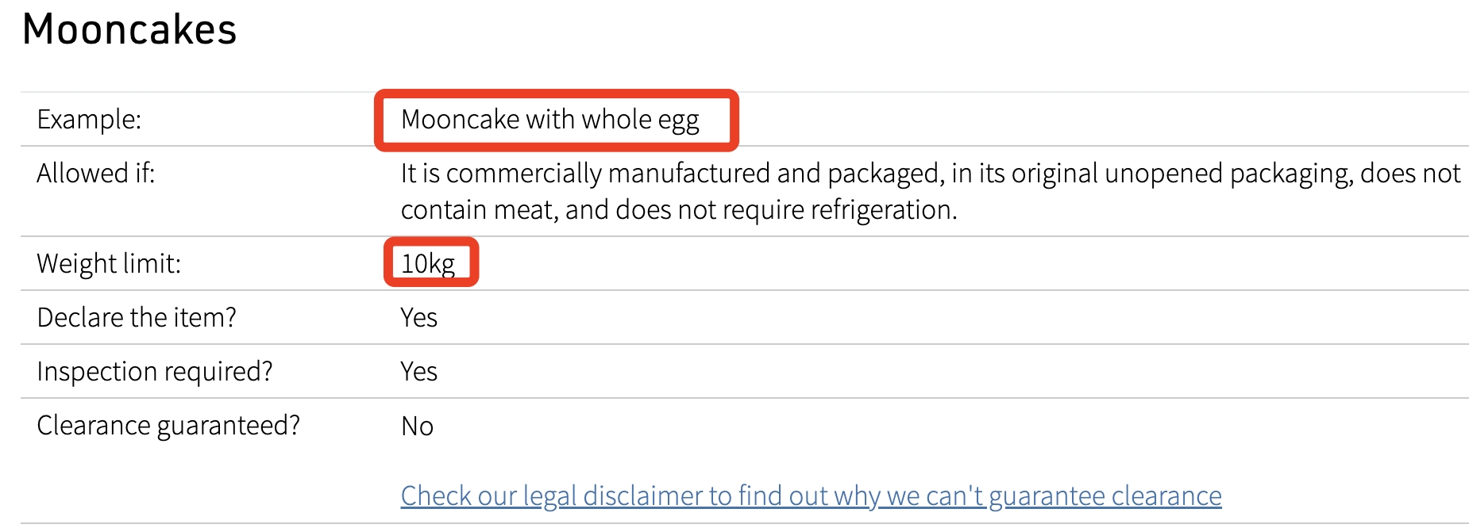Click the "Clearance guaranteed?" label
Image resolution: width=1469 pixels, height=528 pixels.
pyautogui.click(x=168, y=426)
